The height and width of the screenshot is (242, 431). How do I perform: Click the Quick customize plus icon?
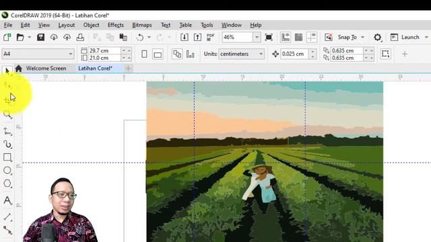coord(405,54)
